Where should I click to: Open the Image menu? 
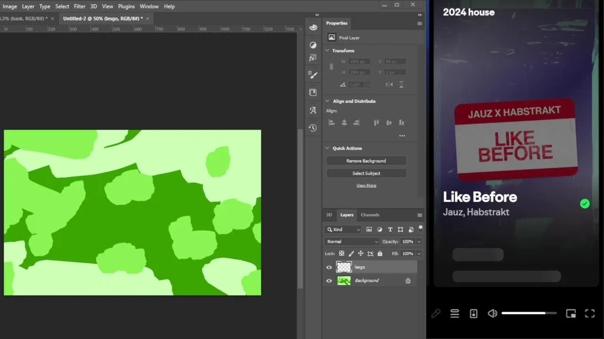coord(10,6)
